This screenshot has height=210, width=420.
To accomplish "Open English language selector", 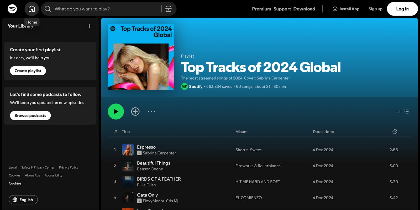I will tap(23, 200).
